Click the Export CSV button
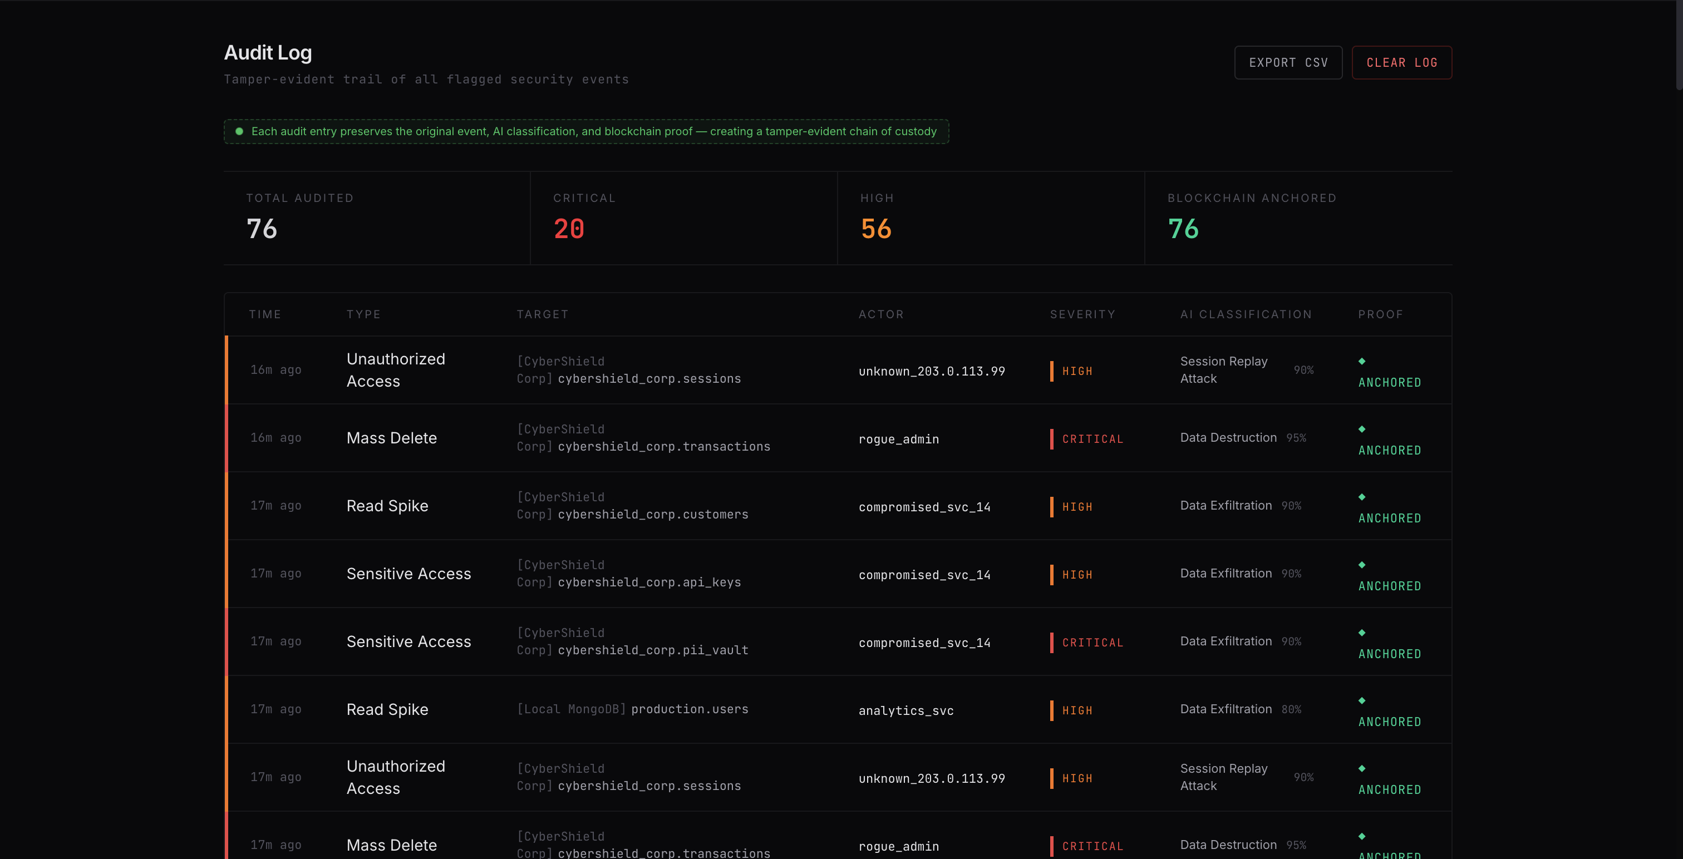Image resolution: width=1683 pixels, height=859 pixels. (x=1288, y=63)
